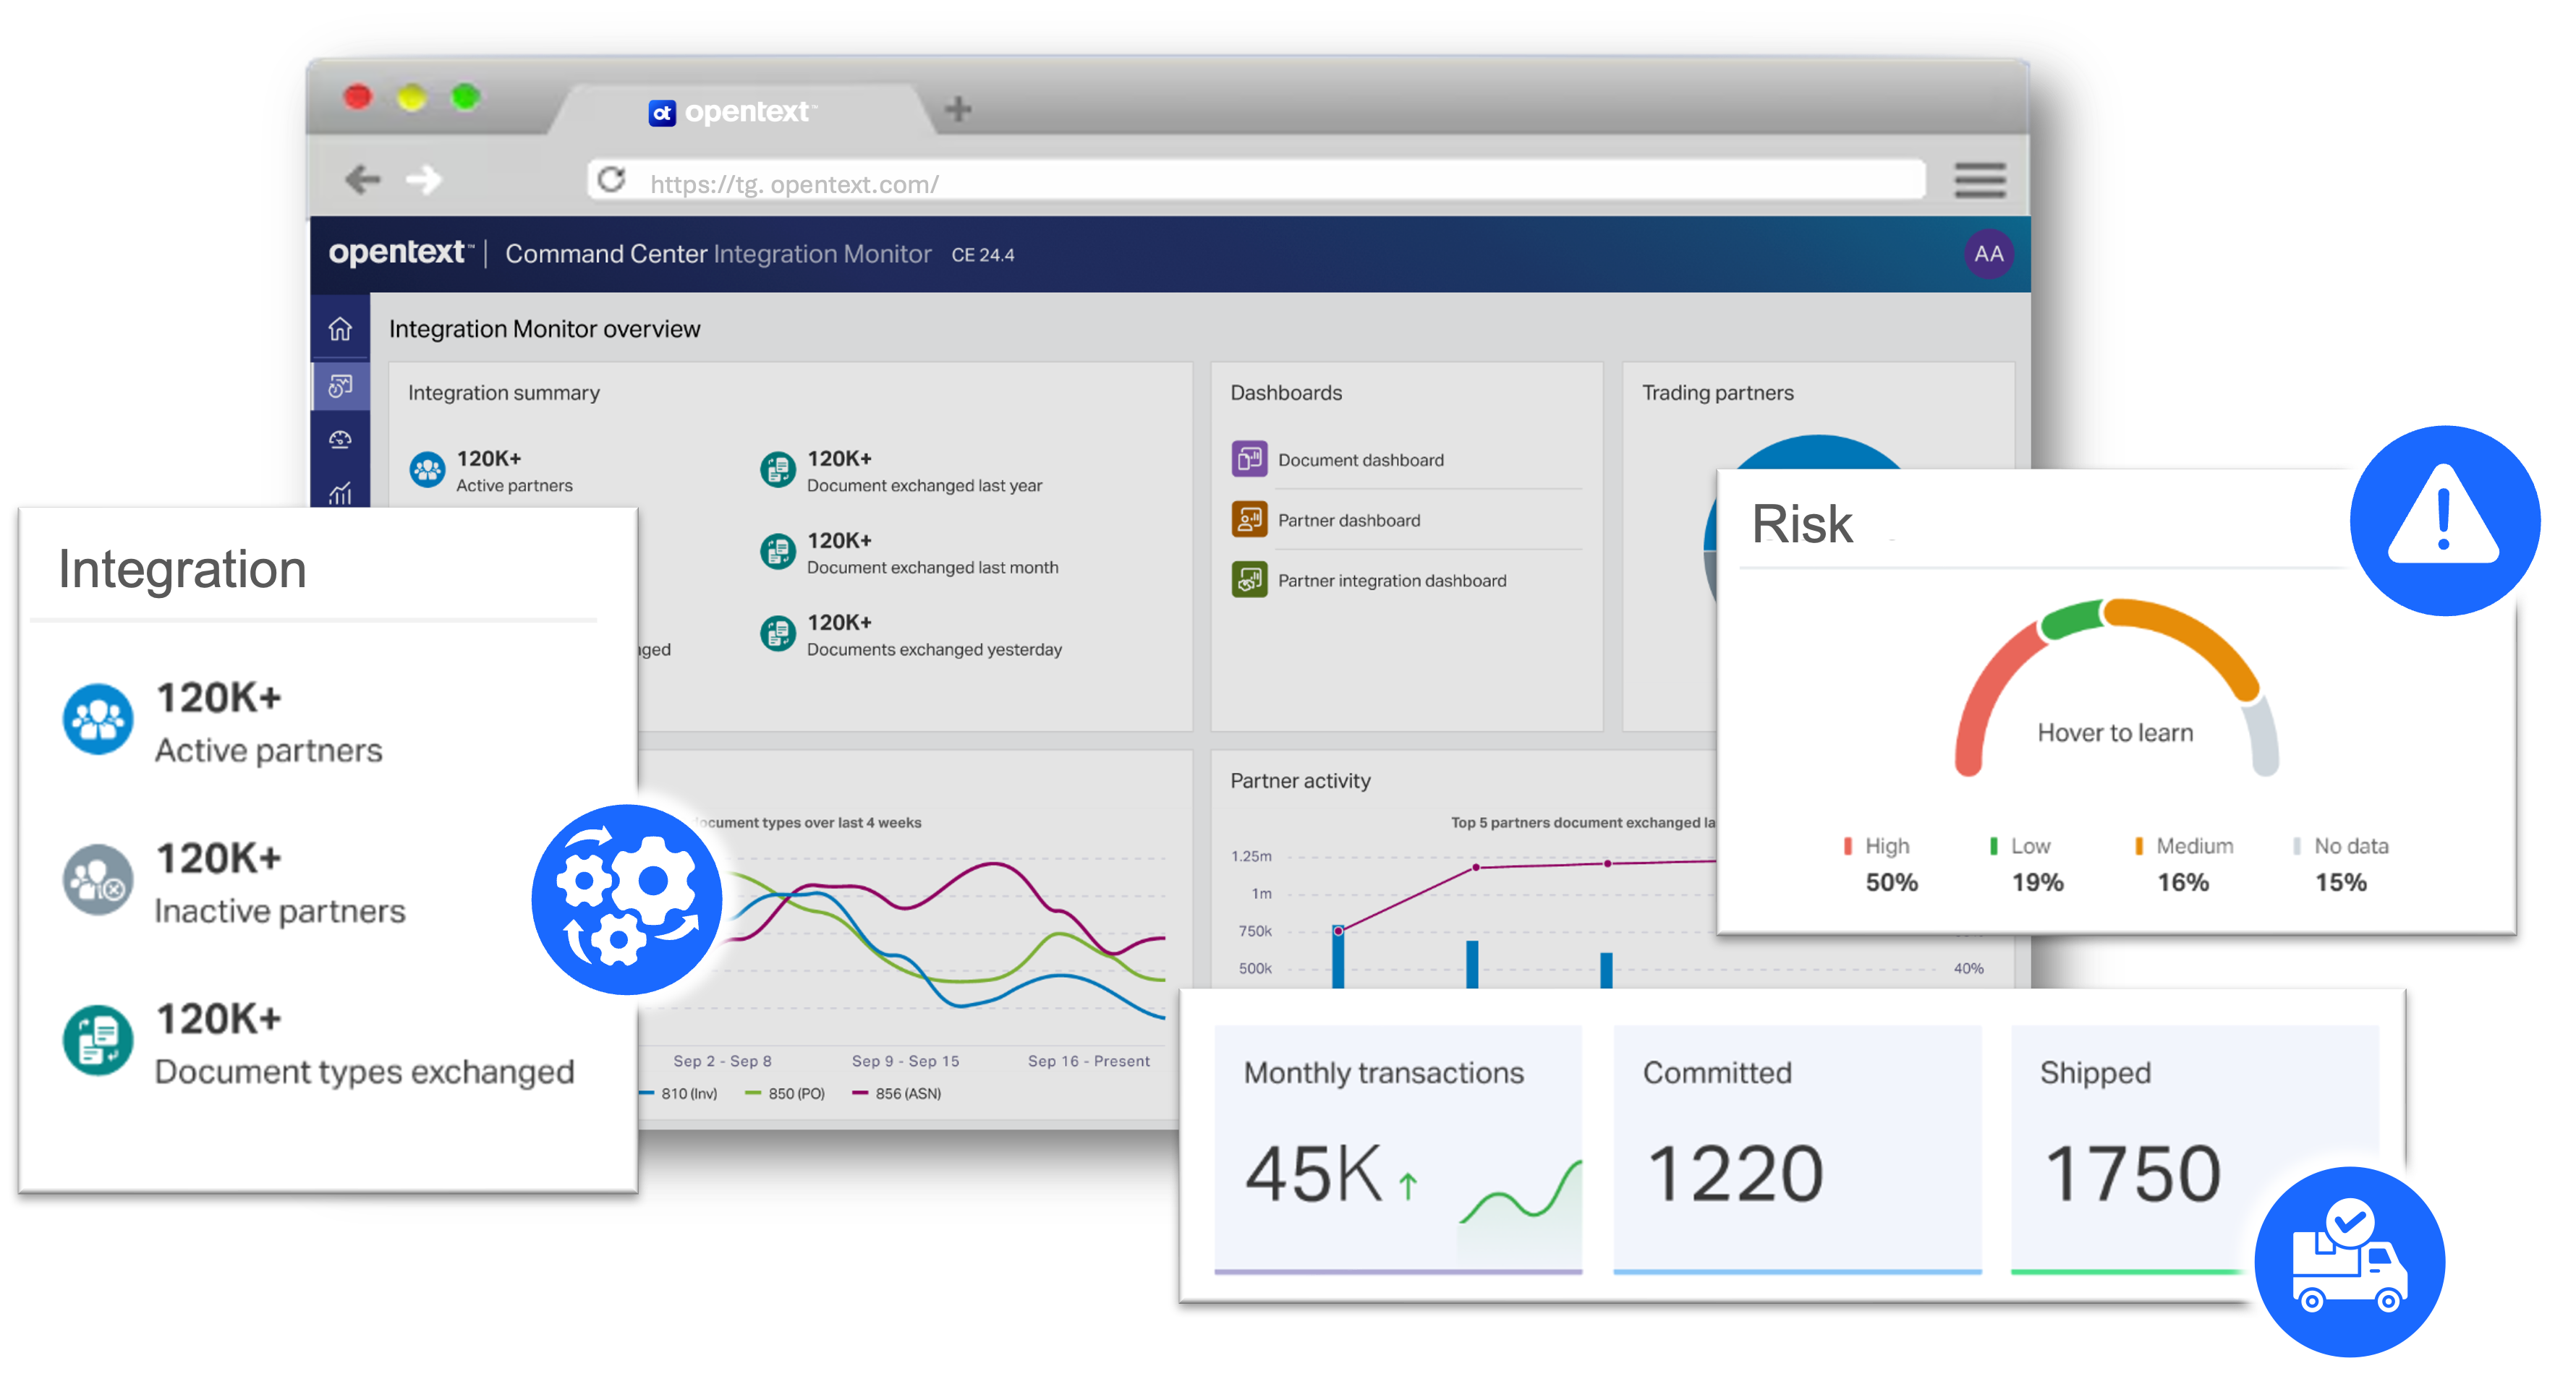
Task: Open the Partner integration dashboard link
Action: click(1391, 581)
